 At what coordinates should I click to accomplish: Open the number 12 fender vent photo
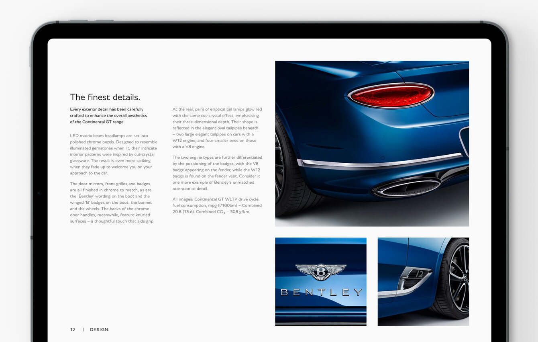[423, 282]
